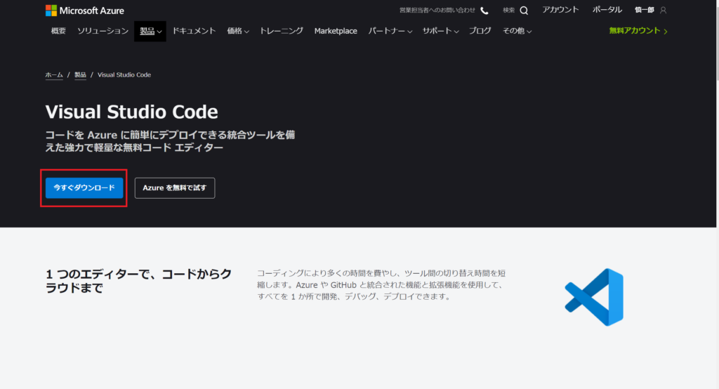Click the user name 慎一郎
Screen dimensions: 719x389
tap(645, 10)
